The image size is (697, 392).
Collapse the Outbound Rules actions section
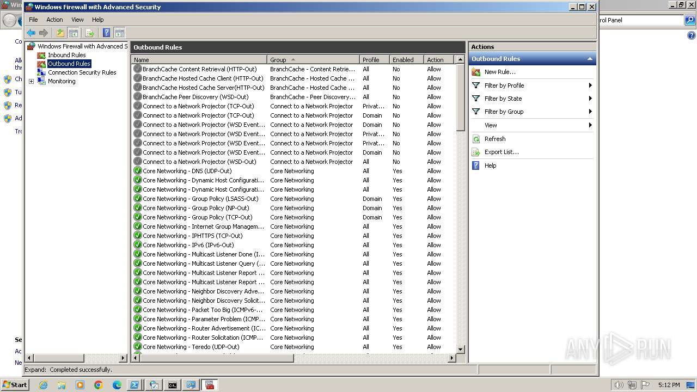coord(589,59)
